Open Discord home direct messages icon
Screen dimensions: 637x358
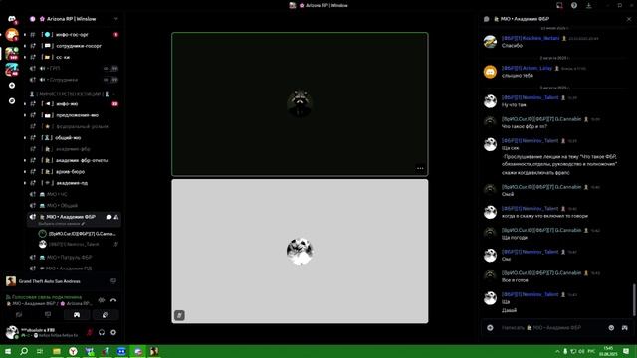pyautogui.click(x=12, y=19)
